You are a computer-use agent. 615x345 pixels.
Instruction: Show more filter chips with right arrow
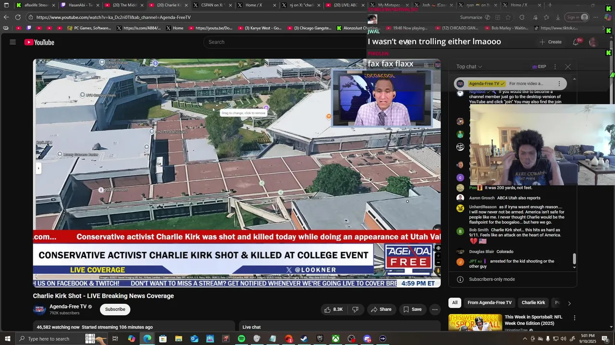pos(569,303)
